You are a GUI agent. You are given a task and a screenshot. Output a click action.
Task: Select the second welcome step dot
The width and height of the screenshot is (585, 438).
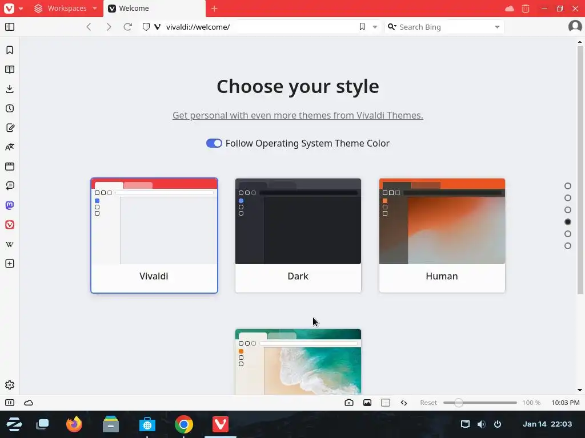click(568, 198)
